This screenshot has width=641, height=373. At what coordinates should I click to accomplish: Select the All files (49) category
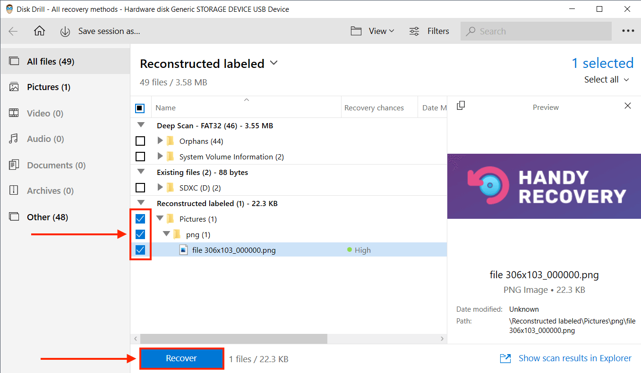(x=65, y=61)
